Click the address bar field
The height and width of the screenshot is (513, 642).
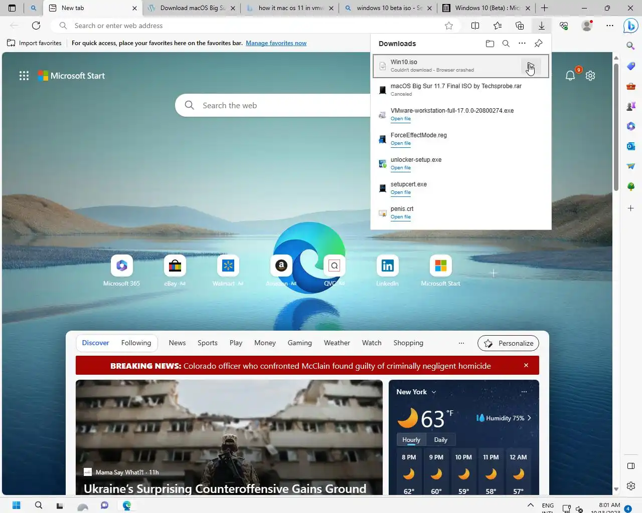[256, 26]
